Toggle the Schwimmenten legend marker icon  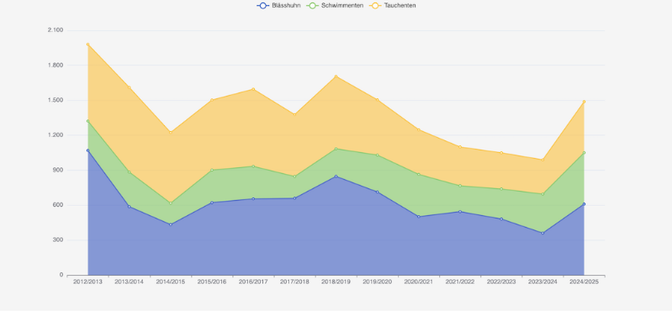click(x=312, y=6)
